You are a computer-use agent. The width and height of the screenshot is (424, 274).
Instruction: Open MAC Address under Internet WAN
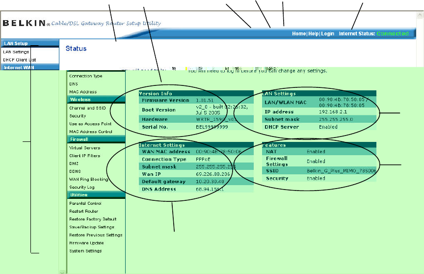coord(83,92)
